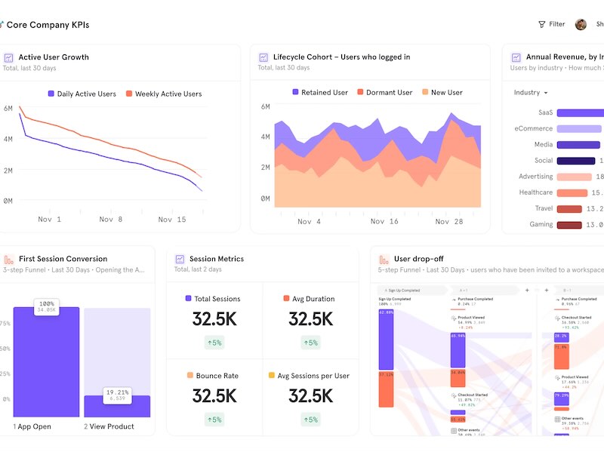The height and width of the screenshot is (452, 604).
Task: Click the Lifecycle Cohort report icon
Action: tap(263, 57)
